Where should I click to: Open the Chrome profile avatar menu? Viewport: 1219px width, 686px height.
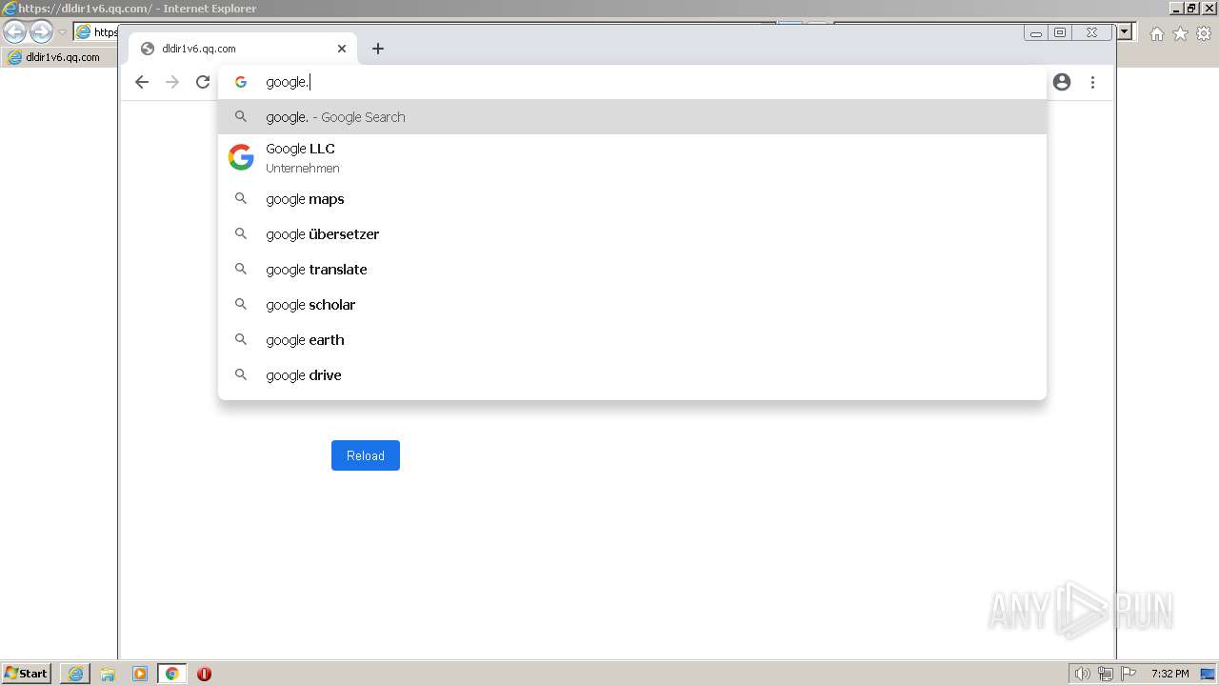1062,82
